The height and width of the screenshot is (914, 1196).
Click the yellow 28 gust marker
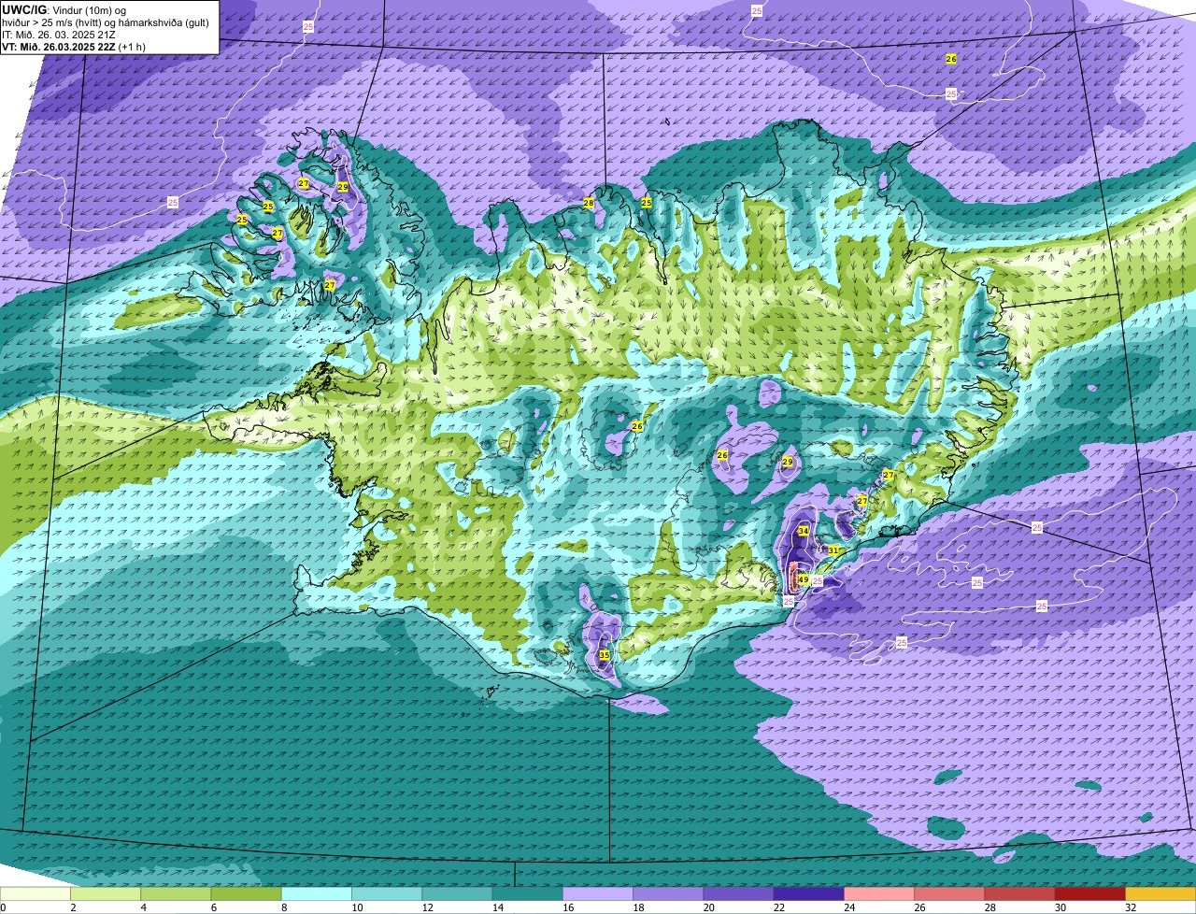click(x=589, y=203)
